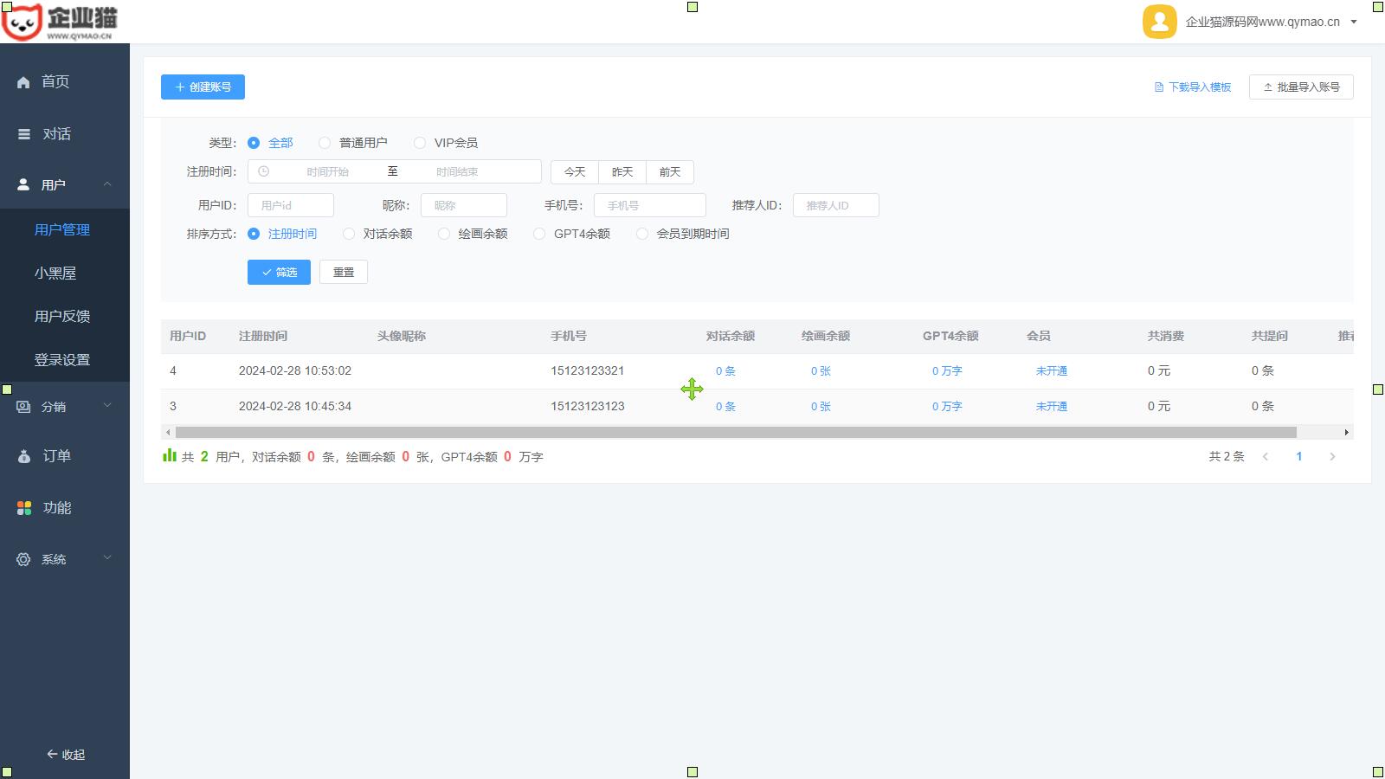
Task: Open 用户反馈 submenu item
Action: 62,316
